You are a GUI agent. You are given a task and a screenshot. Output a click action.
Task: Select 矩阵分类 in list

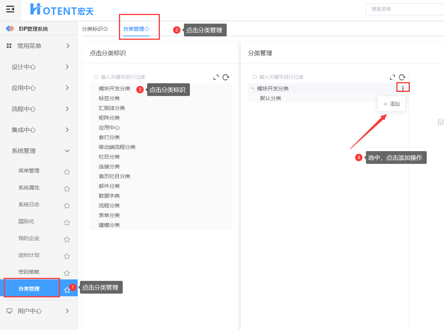109,118
